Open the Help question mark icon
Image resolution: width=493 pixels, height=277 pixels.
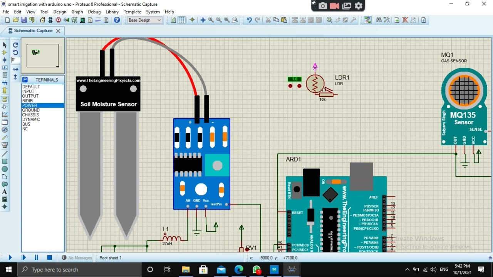117,20
